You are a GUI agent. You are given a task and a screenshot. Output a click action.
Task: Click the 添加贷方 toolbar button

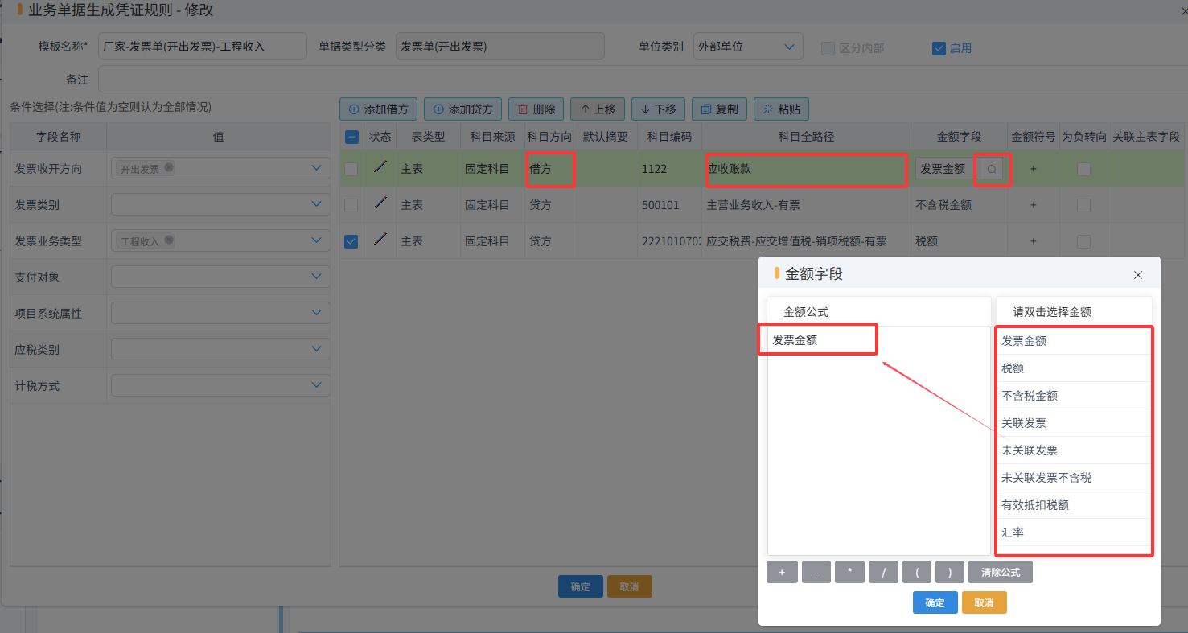(462, 109)
